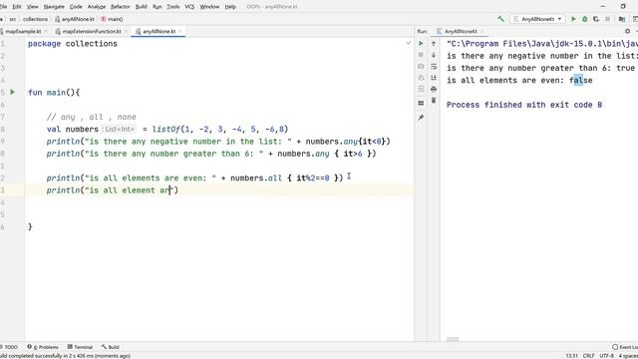Open the Navigate menu
This screenshot has height=359, width=638.
54,7
